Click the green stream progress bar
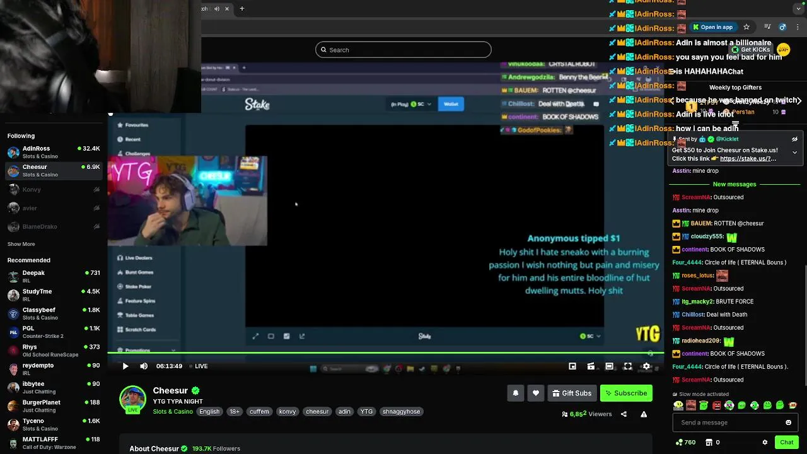The width and height of the screenshot is (807, 454). (x=386, y=354)
